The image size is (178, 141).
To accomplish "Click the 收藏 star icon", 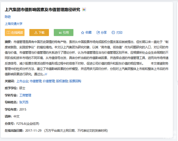I will (83, 32).
